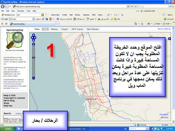
Task: Click the map zoom-out minus button
Action: tap(34, 78)
